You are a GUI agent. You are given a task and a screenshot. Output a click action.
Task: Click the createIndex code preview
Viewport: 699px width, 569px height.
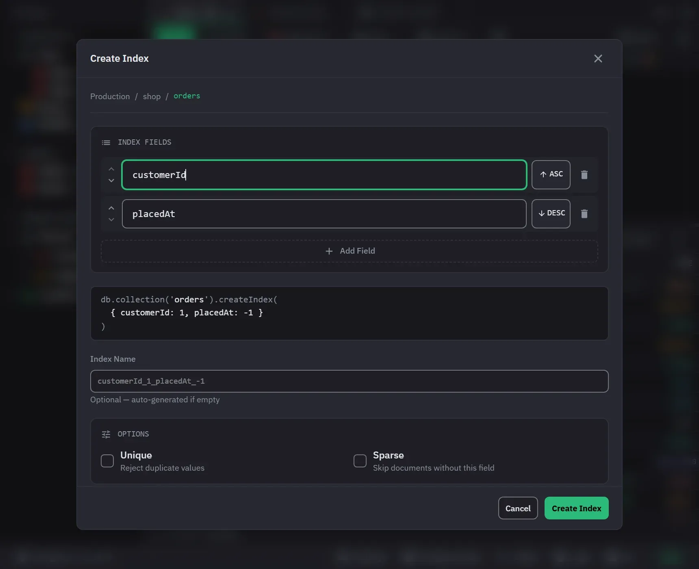(x=349, y=313)
